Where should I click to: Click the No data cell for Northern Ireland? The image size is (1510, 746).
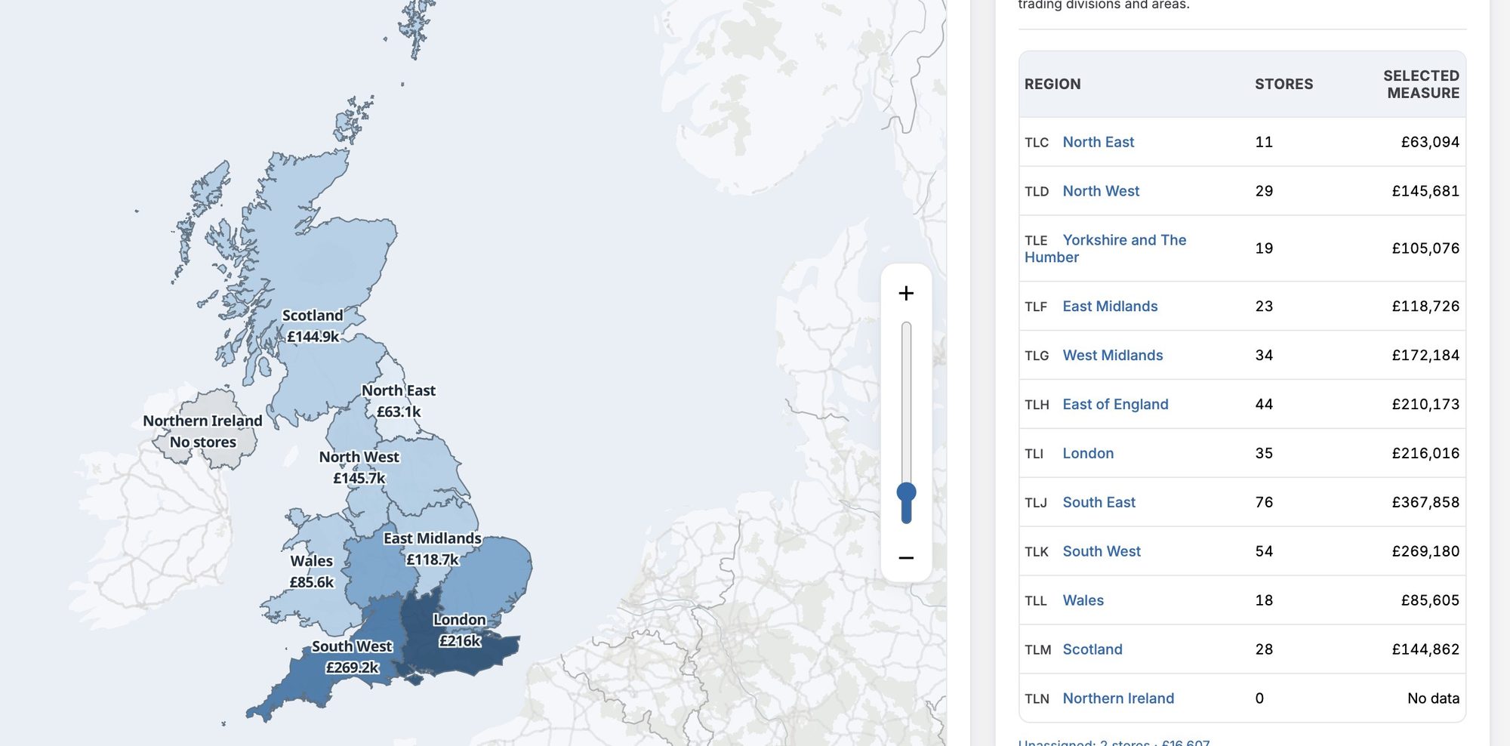click(1433, 698)
